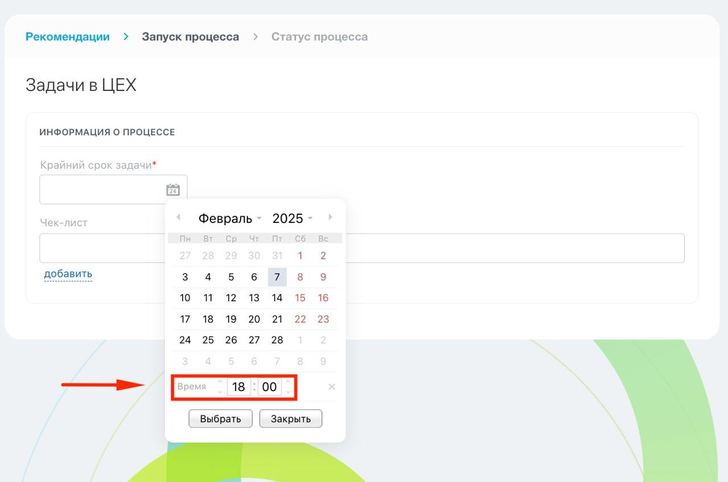Pick date 10 in the calendar
This screenshot has height=482, width=728.
click(185, 298)
